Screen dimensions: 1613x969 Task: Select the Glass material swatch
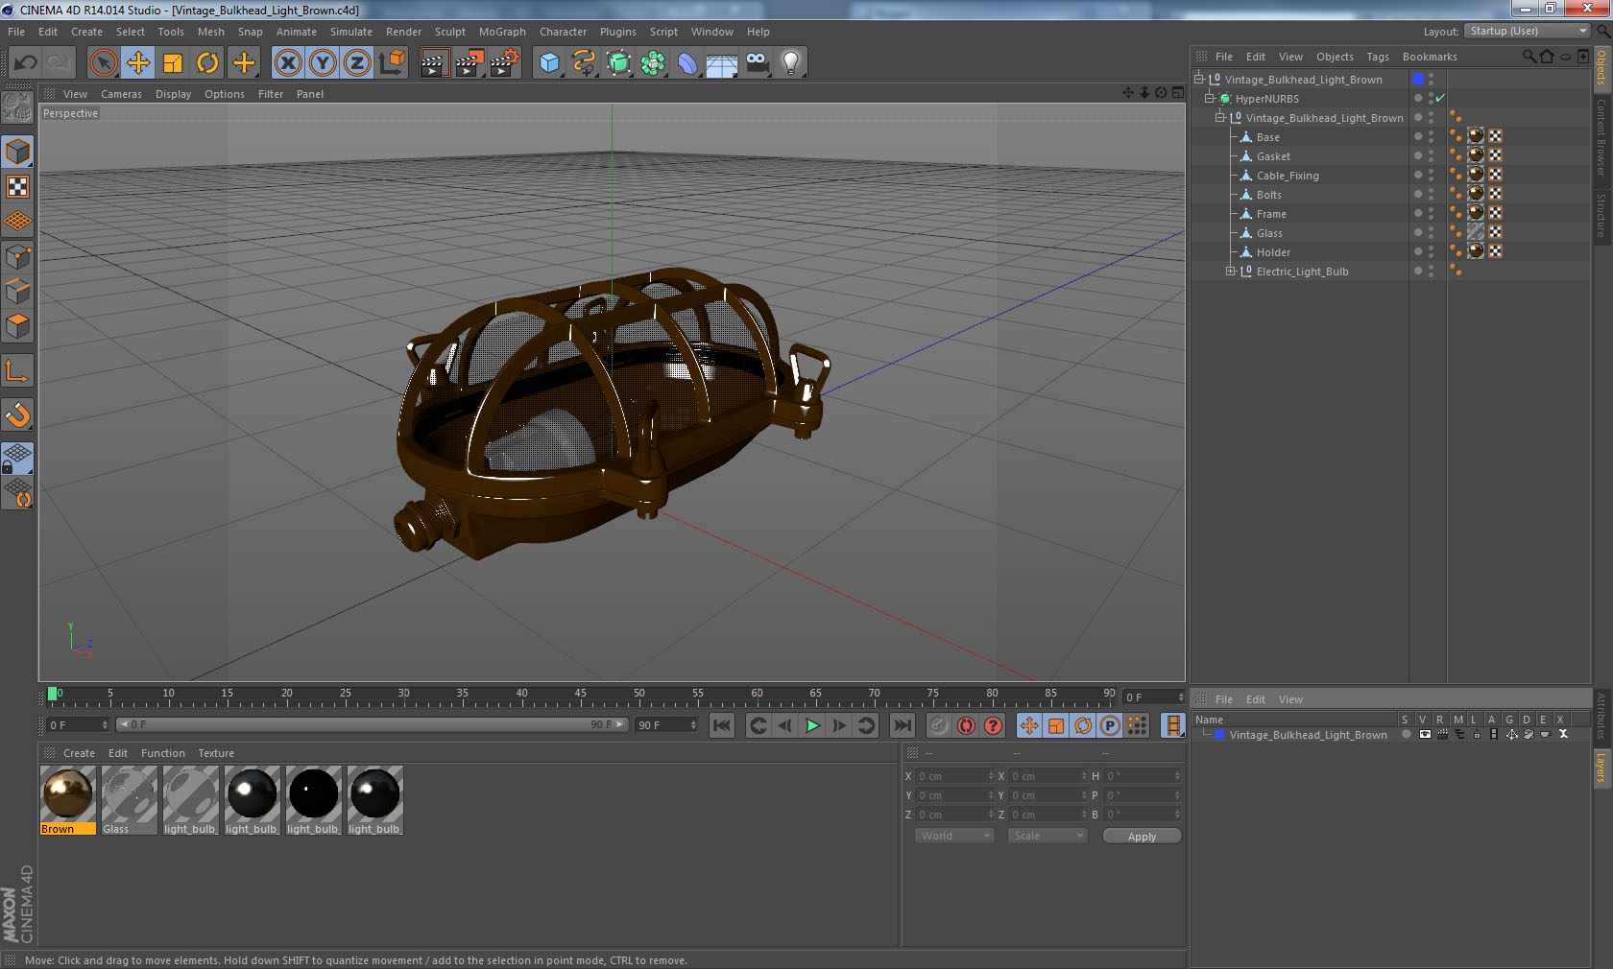(x=129, y=800)
